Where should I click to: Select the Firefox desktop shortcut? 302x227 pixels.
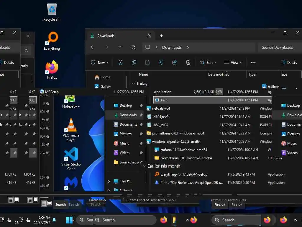coord(52,70)
